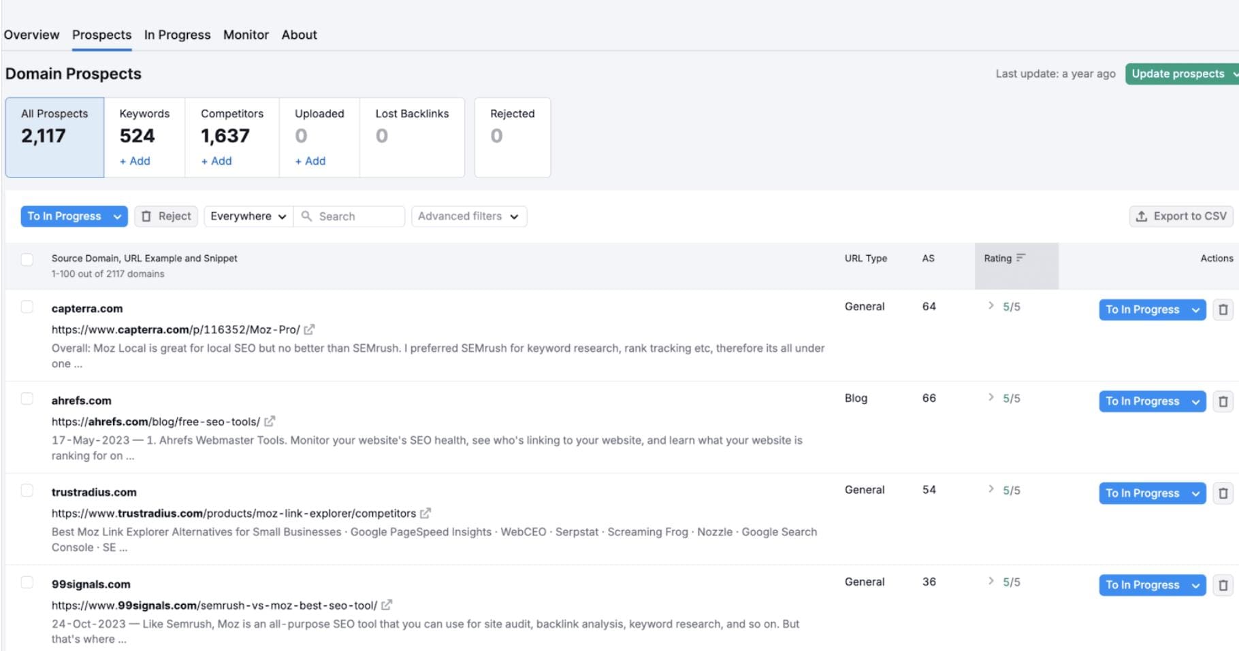This screenshot has height=651, width=1239.
Task: Expand capterra.com 5/5 rating details chevron
Action: pyautogui.click(x=991, y=305)
